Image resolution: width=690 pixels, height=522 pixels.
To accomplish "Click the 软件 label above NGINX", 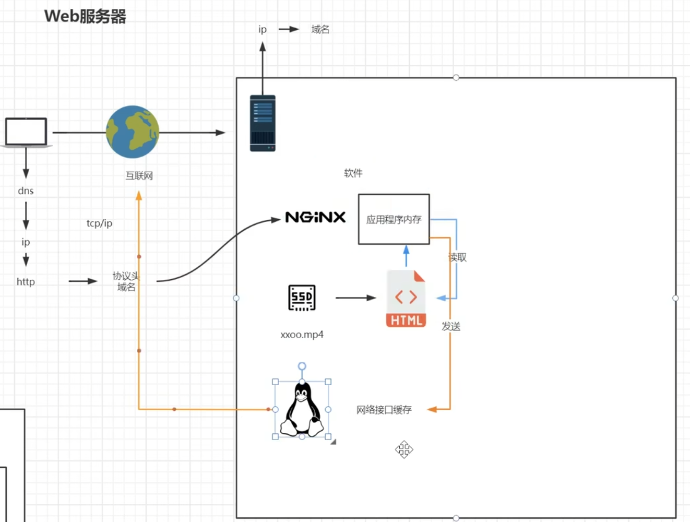I will click(353, 173).
